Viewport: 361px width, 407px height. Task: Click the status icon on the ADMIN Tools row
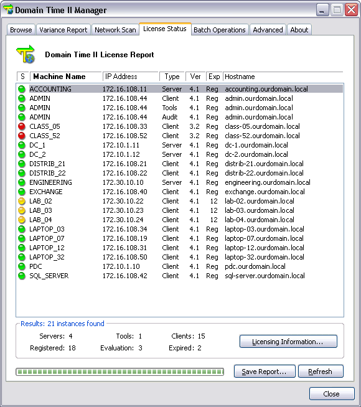point(22,108)
